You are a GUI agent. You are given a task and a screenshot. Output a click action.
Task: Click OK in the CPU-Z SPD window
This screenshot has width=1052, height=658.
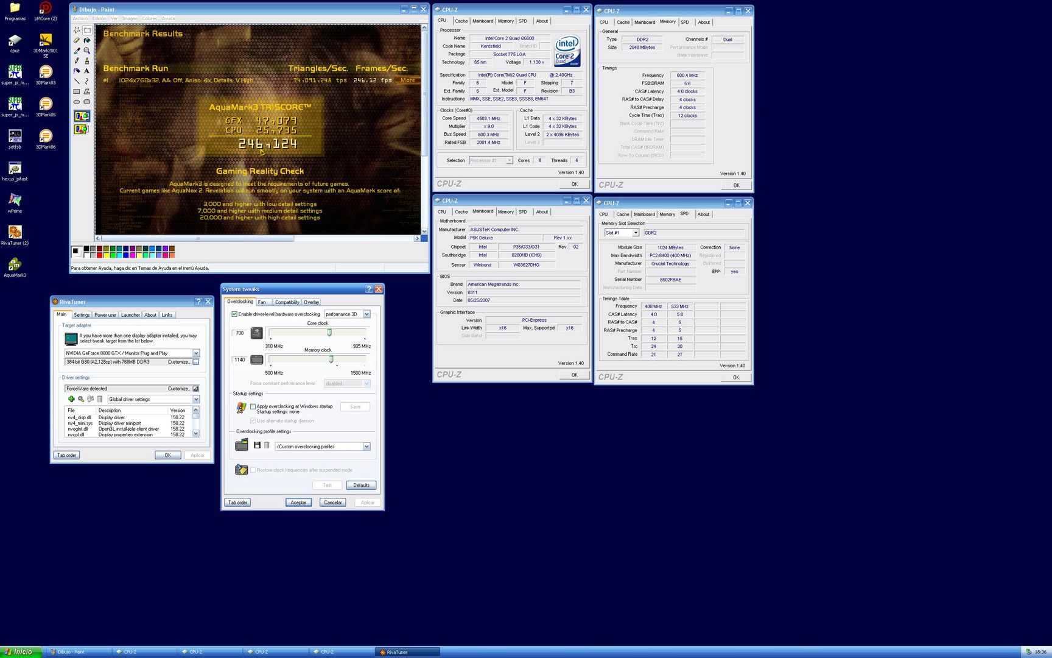click(736, 377)
